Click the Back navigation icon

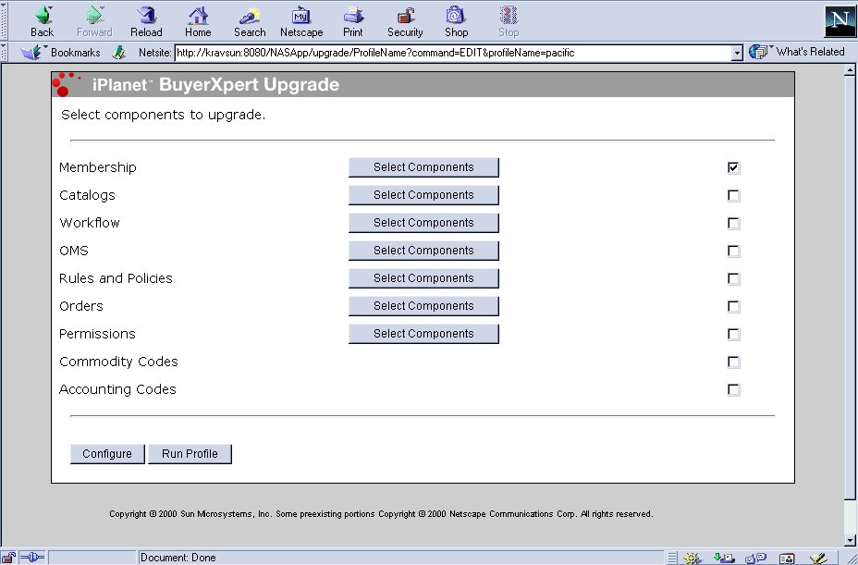pyautogui.click(x=43, y=21)
